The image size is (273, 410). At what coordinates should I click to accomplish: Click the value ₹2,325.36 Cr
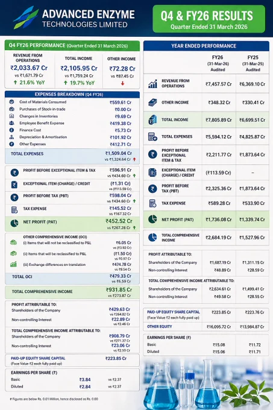219,189
